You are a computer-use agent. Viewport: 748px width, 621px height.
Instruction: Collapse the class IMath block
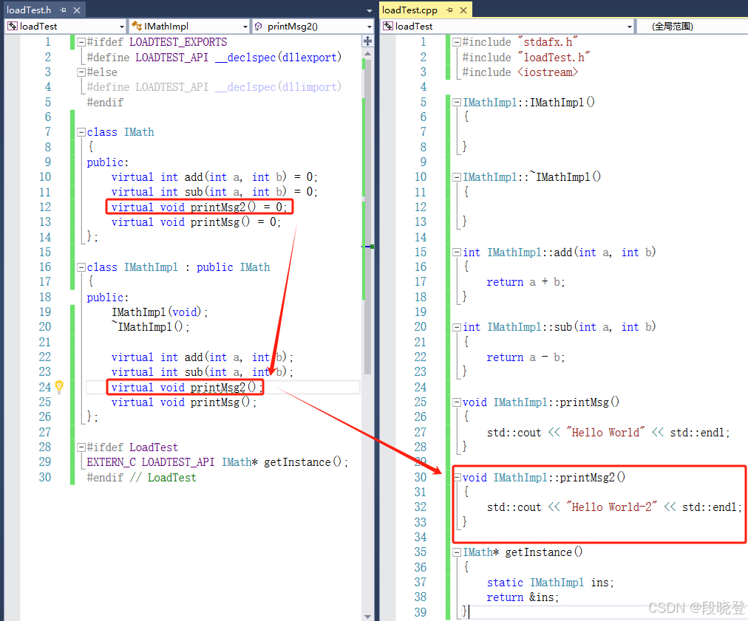tap(81, 132)
